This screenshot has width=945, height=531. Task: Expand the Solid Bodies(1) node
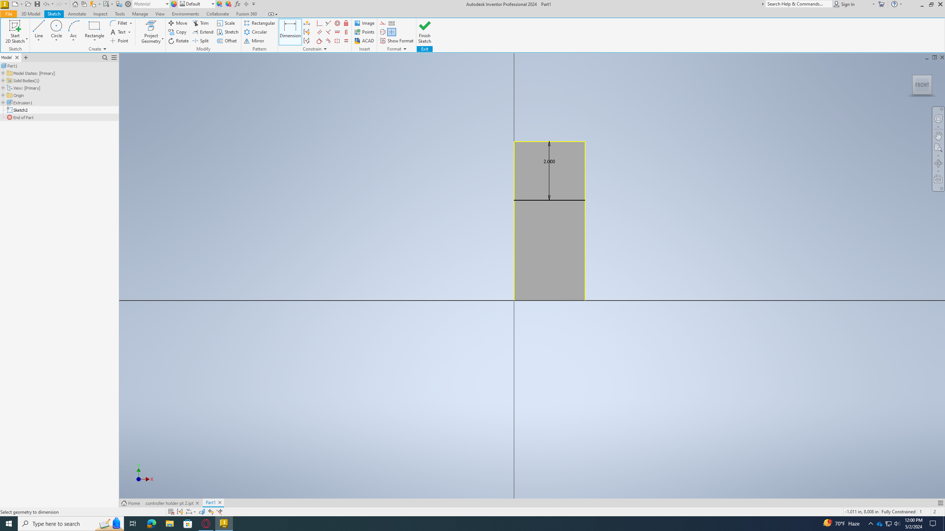(3, 80)
